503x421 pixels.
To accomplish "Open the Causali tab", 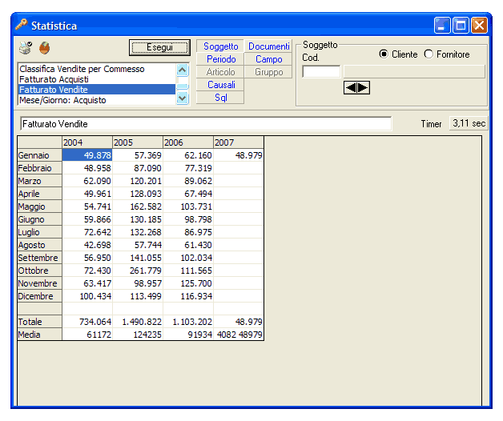I will 221,85.
